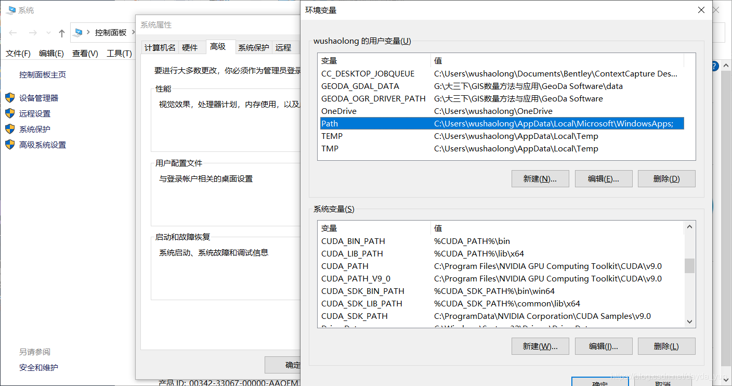Click 删除(L) for system variables
This screenshot has height=386, width=732.
pyautogui.click(x=666, y=346)
